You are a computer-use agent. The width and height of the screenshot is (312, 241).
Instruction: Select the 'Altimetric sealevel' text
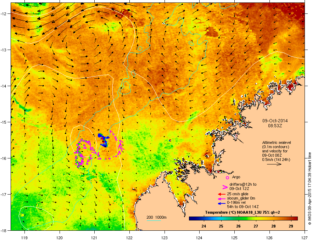pyautogui.click(x=277, y=142)
